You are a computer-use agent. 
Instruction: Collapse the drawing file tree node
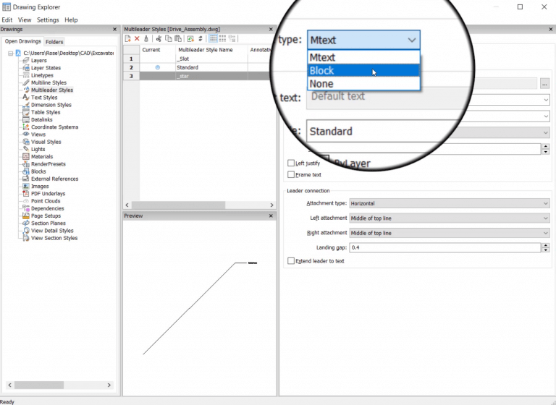tap(11, 54)
